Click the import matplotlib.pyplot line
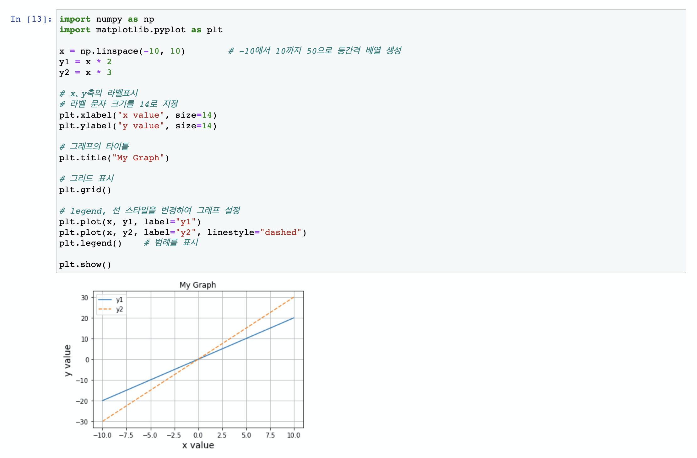 [x=140, y=30]
